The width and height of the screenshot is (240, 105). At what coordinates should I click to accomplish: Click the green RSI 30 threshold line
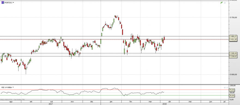(x=114, y=96)
